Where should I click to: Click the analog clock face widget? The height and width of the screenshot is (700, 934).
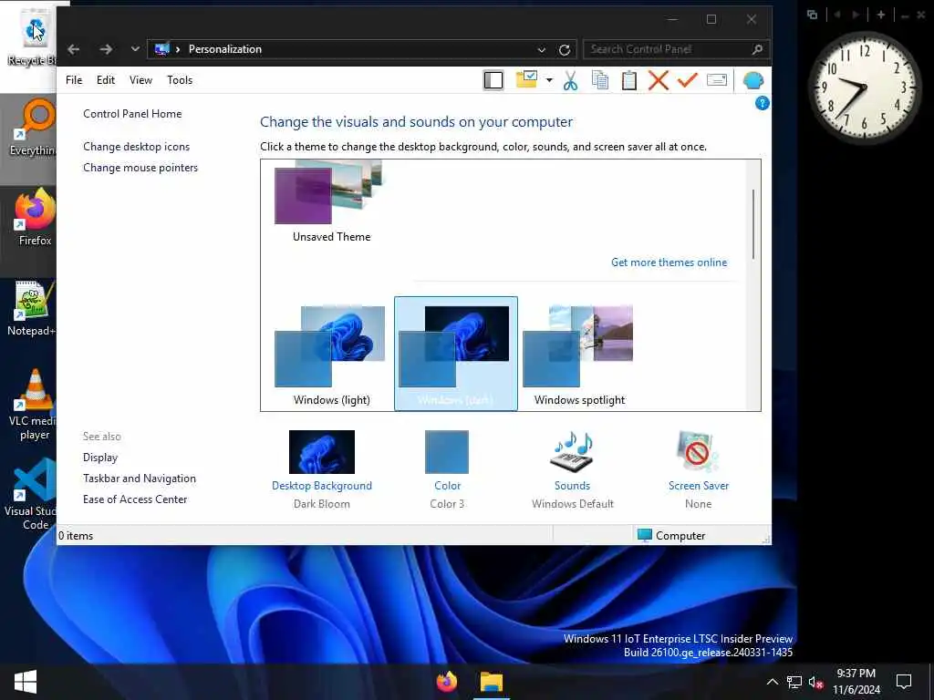coord(864,88)
